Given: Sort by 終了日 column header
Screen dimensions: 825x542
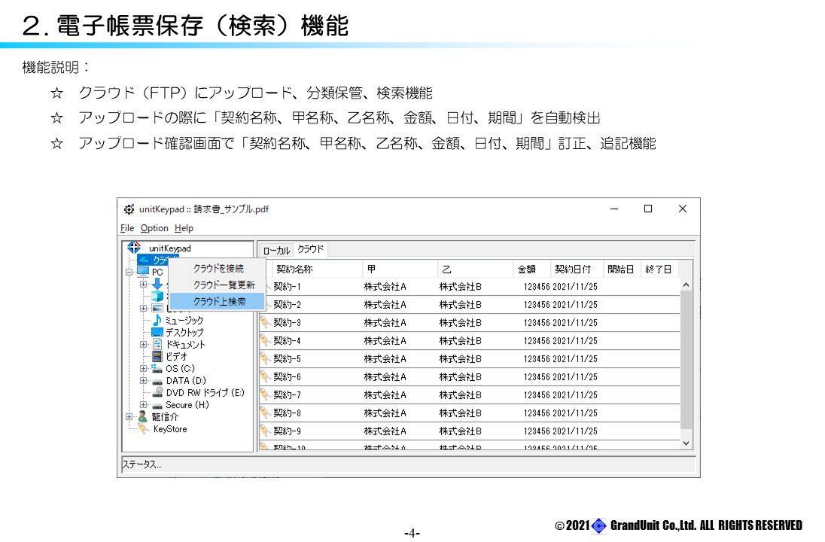Looking at the screenshot, I should [x=660, y=269].
